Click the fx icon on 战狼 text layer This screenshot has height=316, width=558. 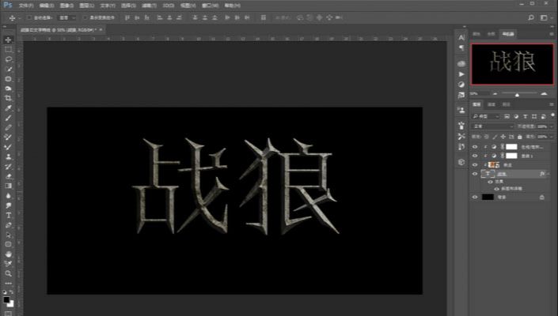[541, 174]
